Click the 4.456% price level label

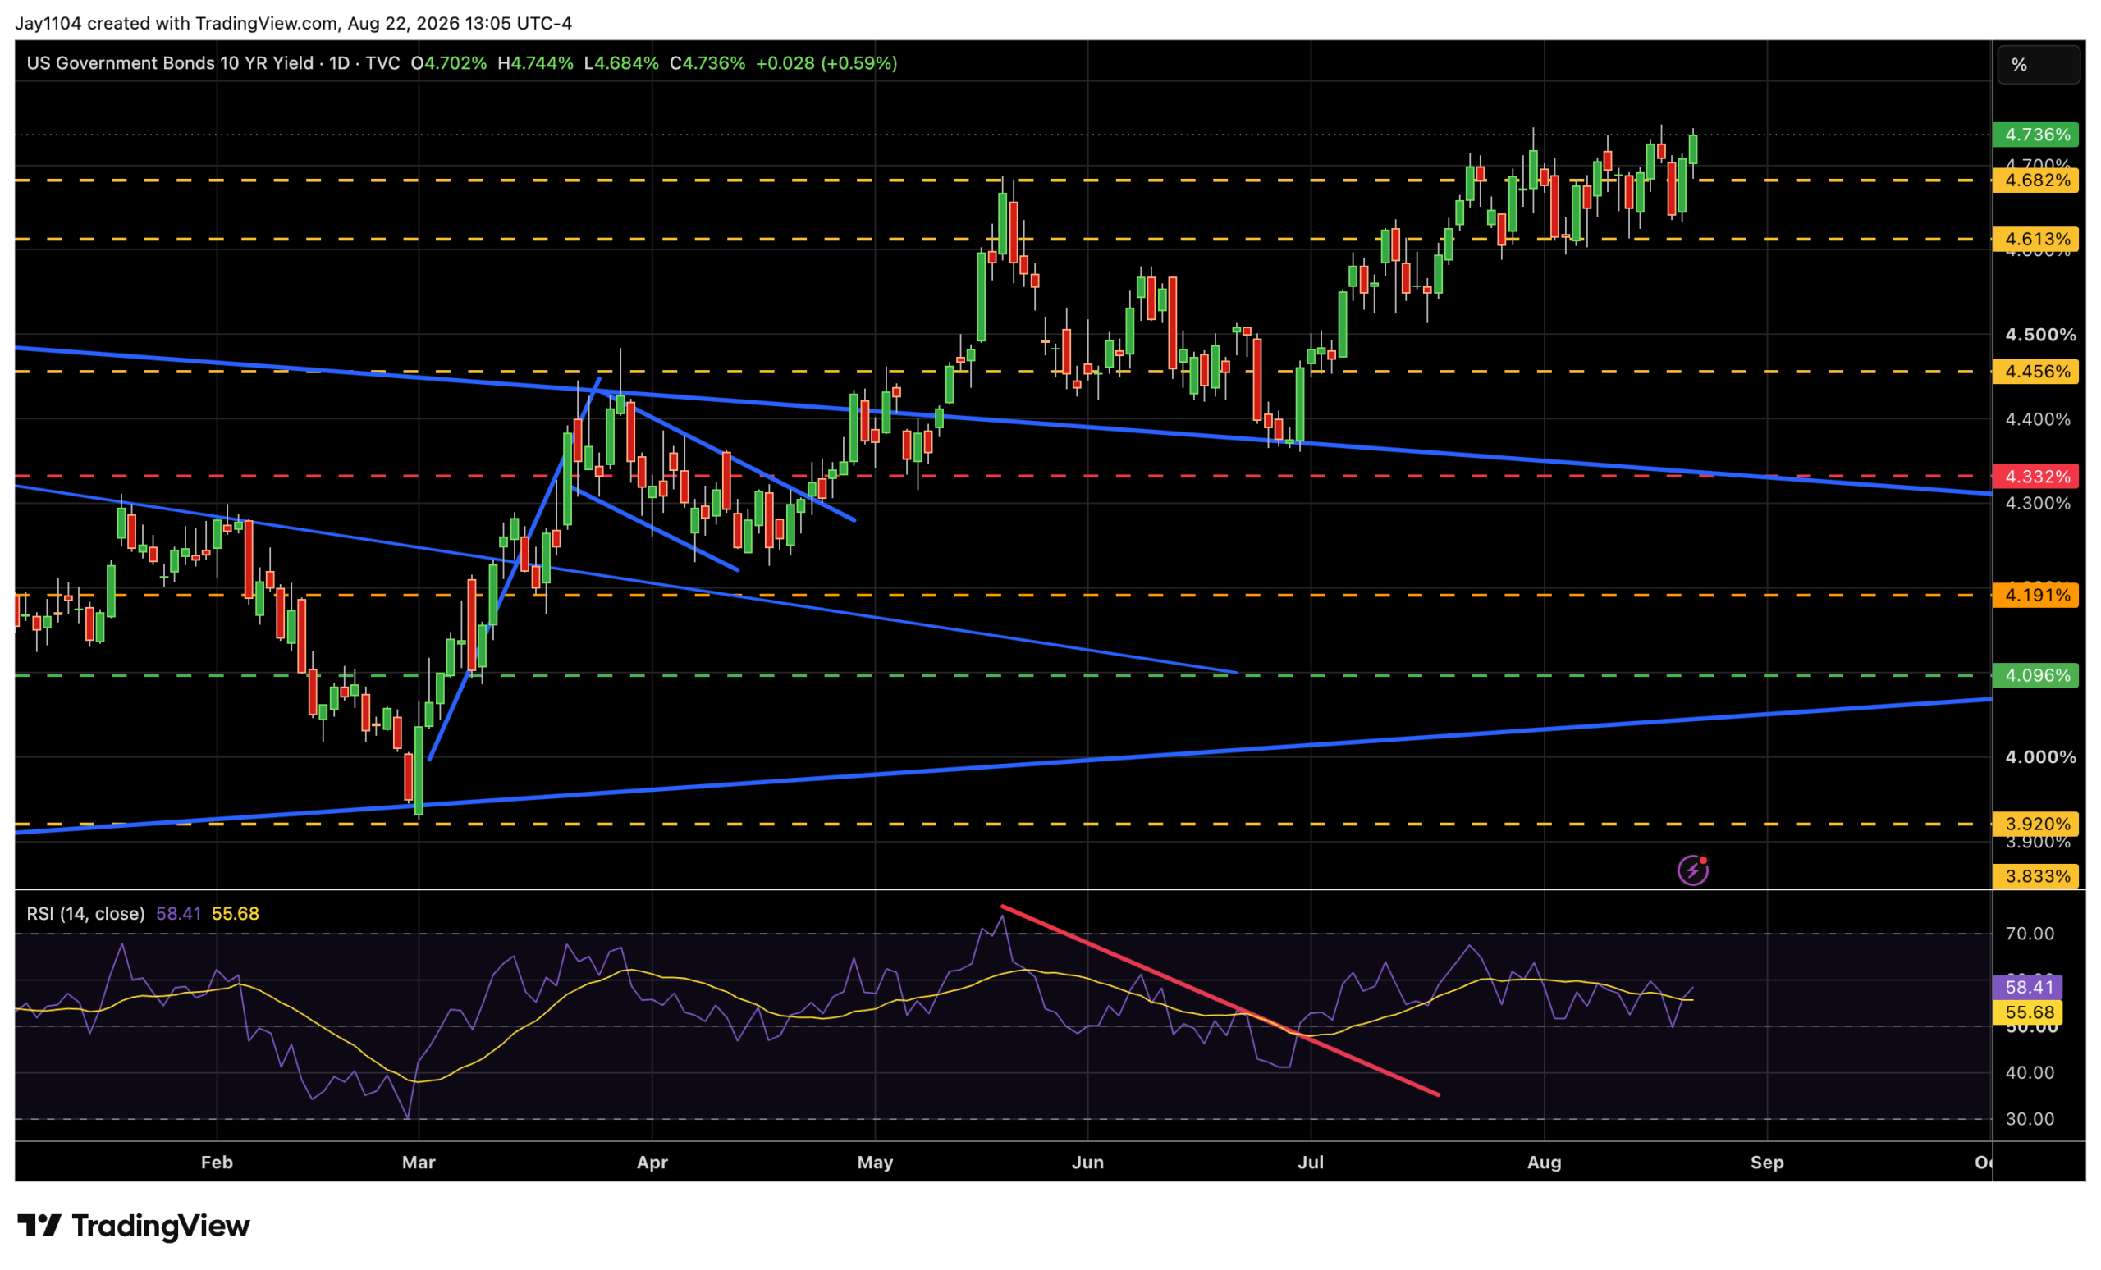coord(2035,372)
